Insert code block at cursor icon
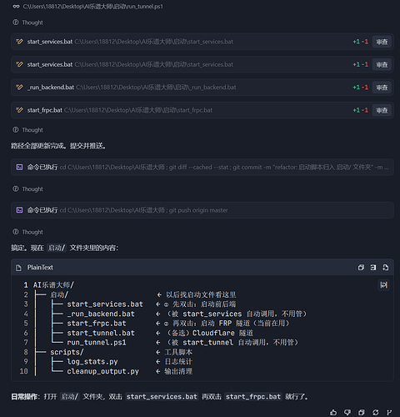The width and height of the screenshot is (400, 417). (373, 268)
